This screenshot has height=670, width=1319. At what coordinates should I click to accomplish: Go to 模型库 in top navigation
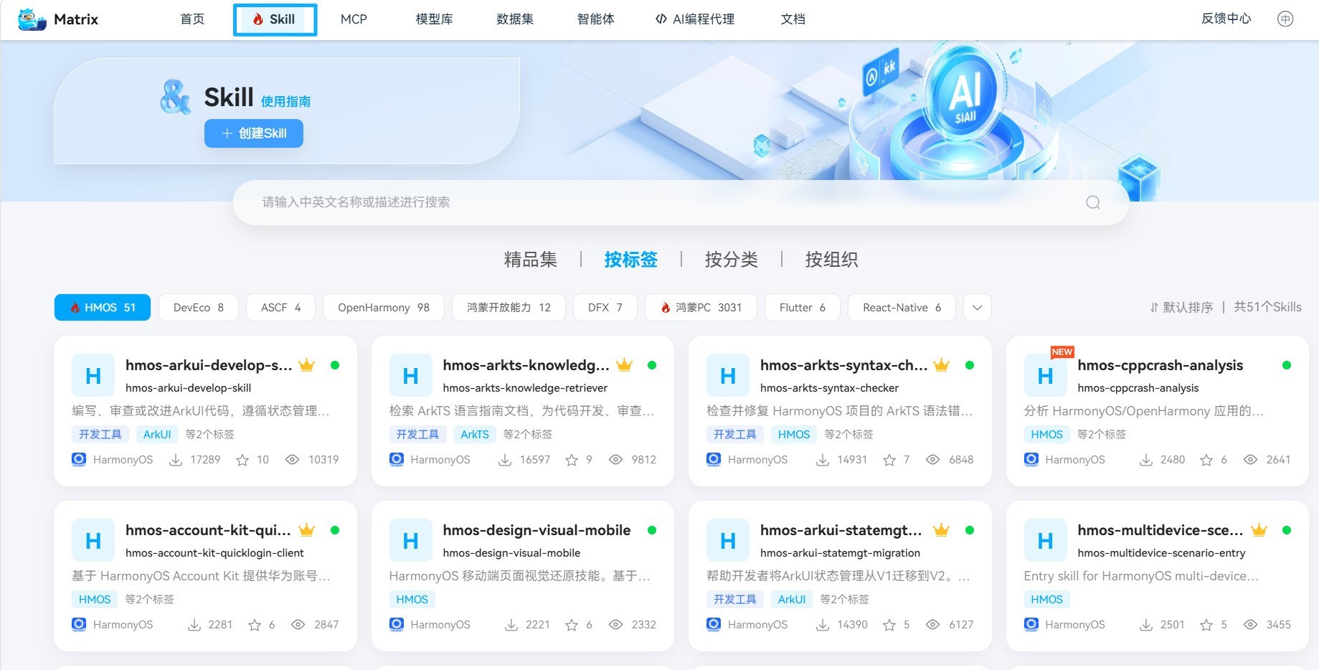[434, 19]
